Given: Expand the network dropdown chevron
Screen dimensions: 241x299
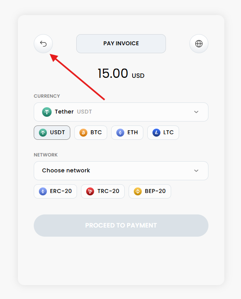Looking at the screenshot, I should 196,171.
